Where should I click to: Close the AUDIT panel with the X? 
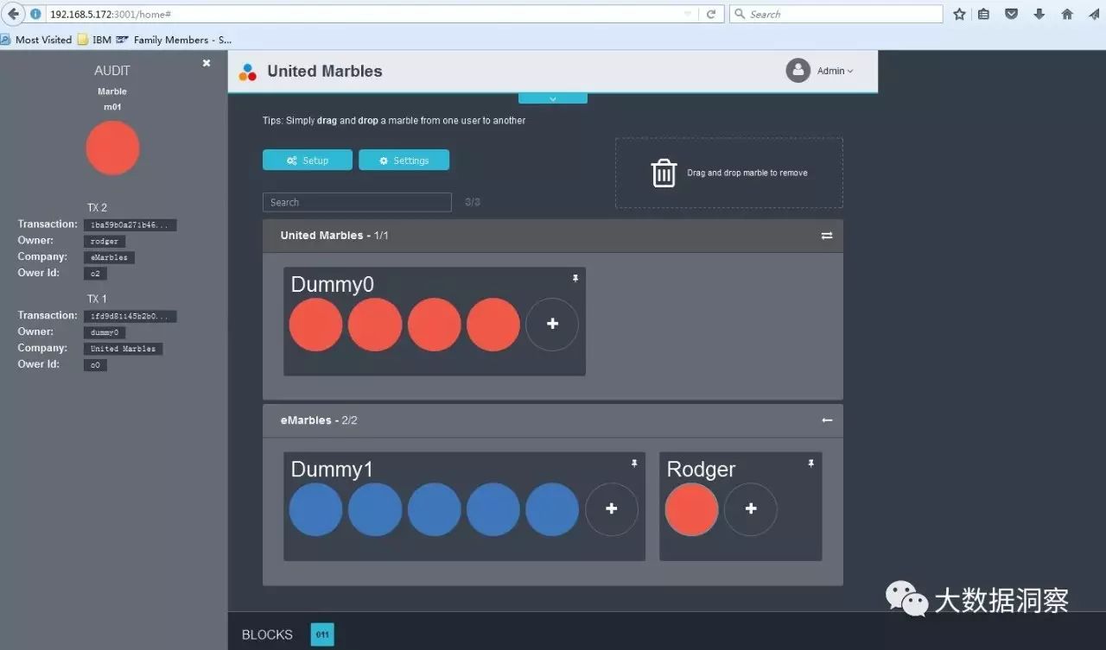coord(207,63)
